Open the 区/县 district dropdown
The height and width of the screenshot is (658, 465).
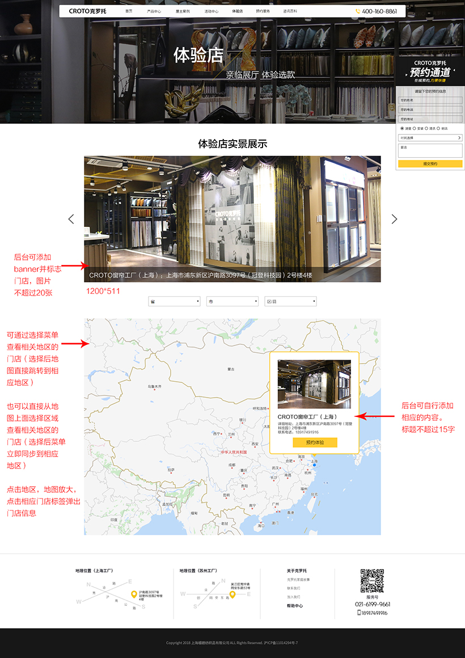[290, 301]
